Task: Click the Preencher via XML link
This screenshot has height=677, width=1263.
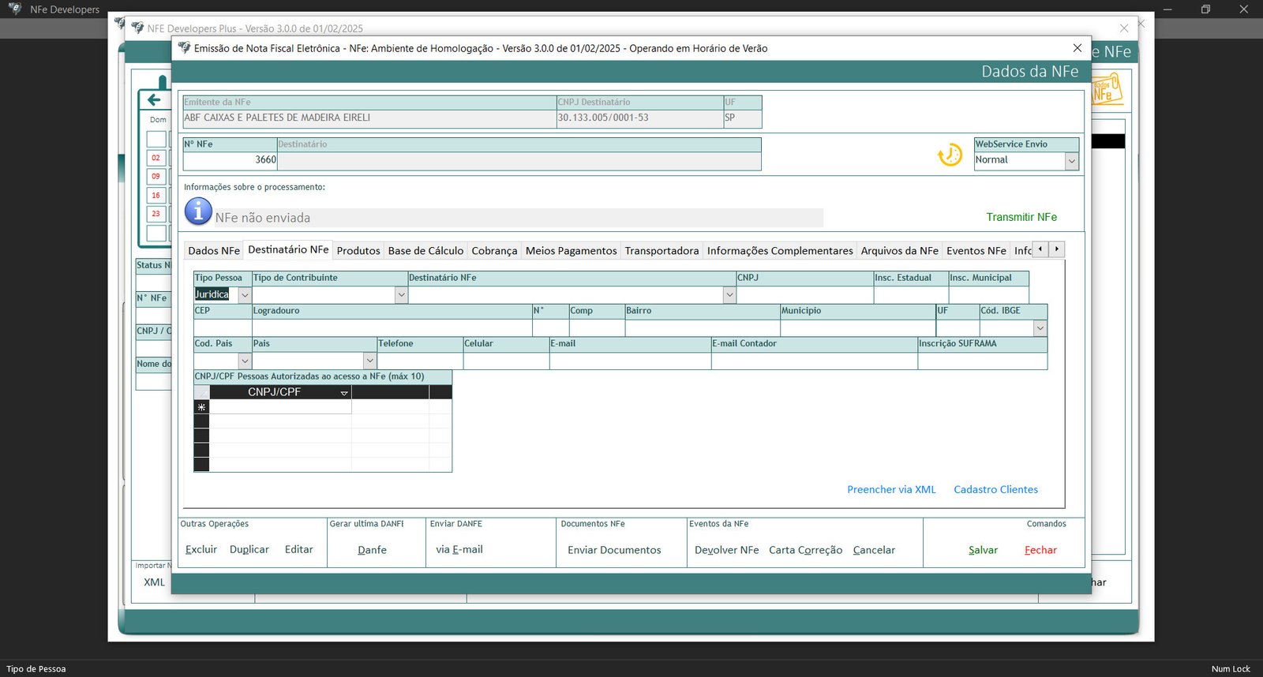Action: [x=891, y=489]
